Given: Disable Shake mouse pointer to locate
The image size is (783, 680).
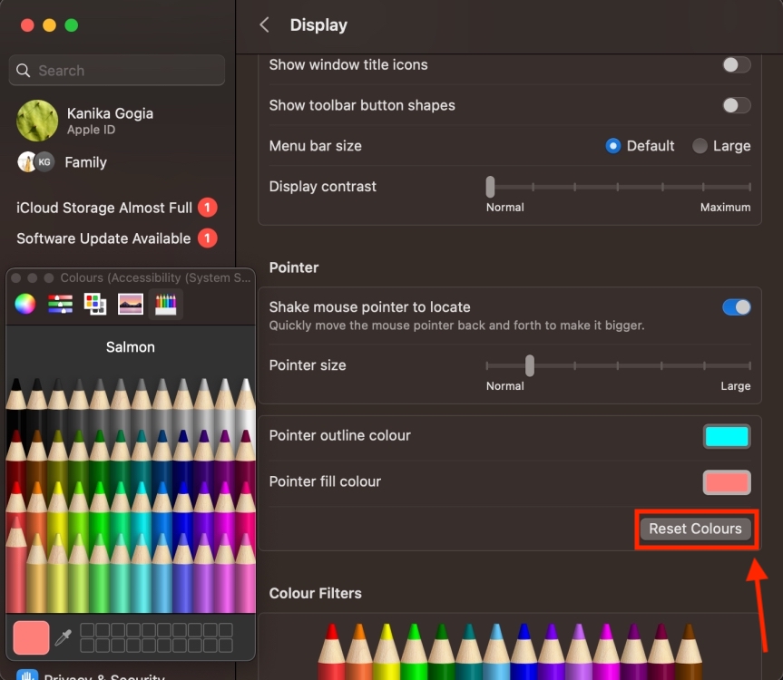Looking at the screenshot, I should 736,306.
